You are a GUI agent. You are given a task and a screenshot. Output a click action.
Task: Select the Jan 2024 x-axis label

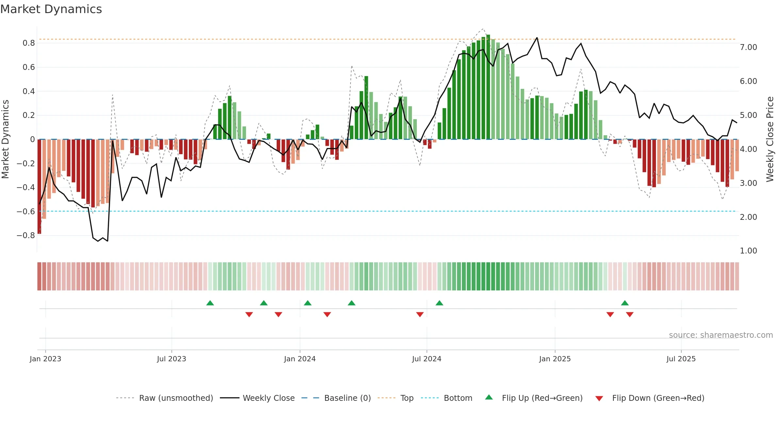tap(300, 359)
